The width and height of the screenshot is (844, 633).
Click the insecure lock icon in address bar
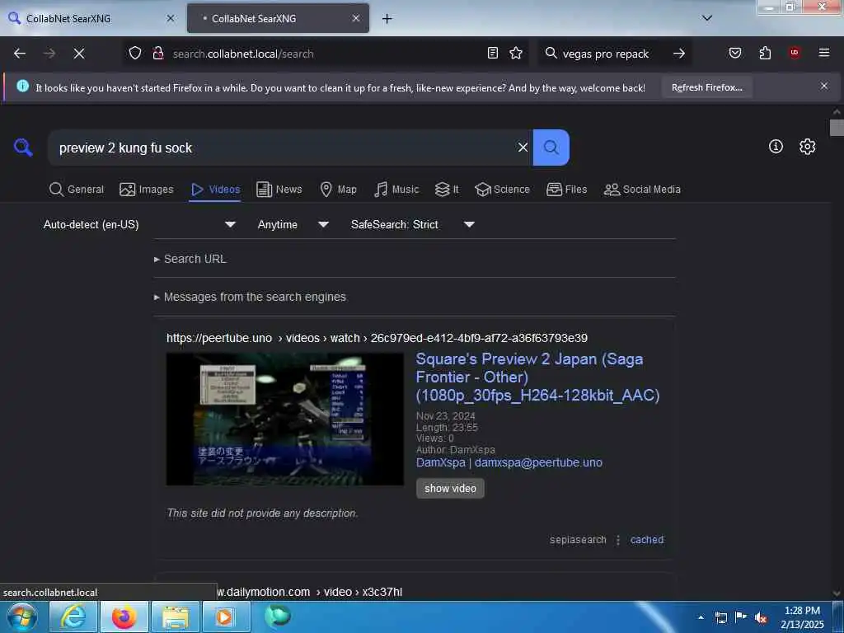(157, 53)
